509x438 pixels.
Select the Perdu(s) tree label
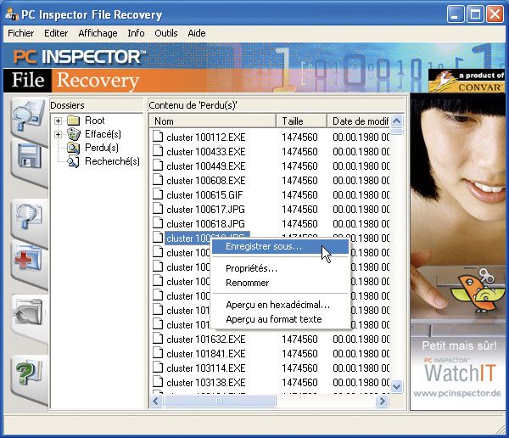pos(101,148)
